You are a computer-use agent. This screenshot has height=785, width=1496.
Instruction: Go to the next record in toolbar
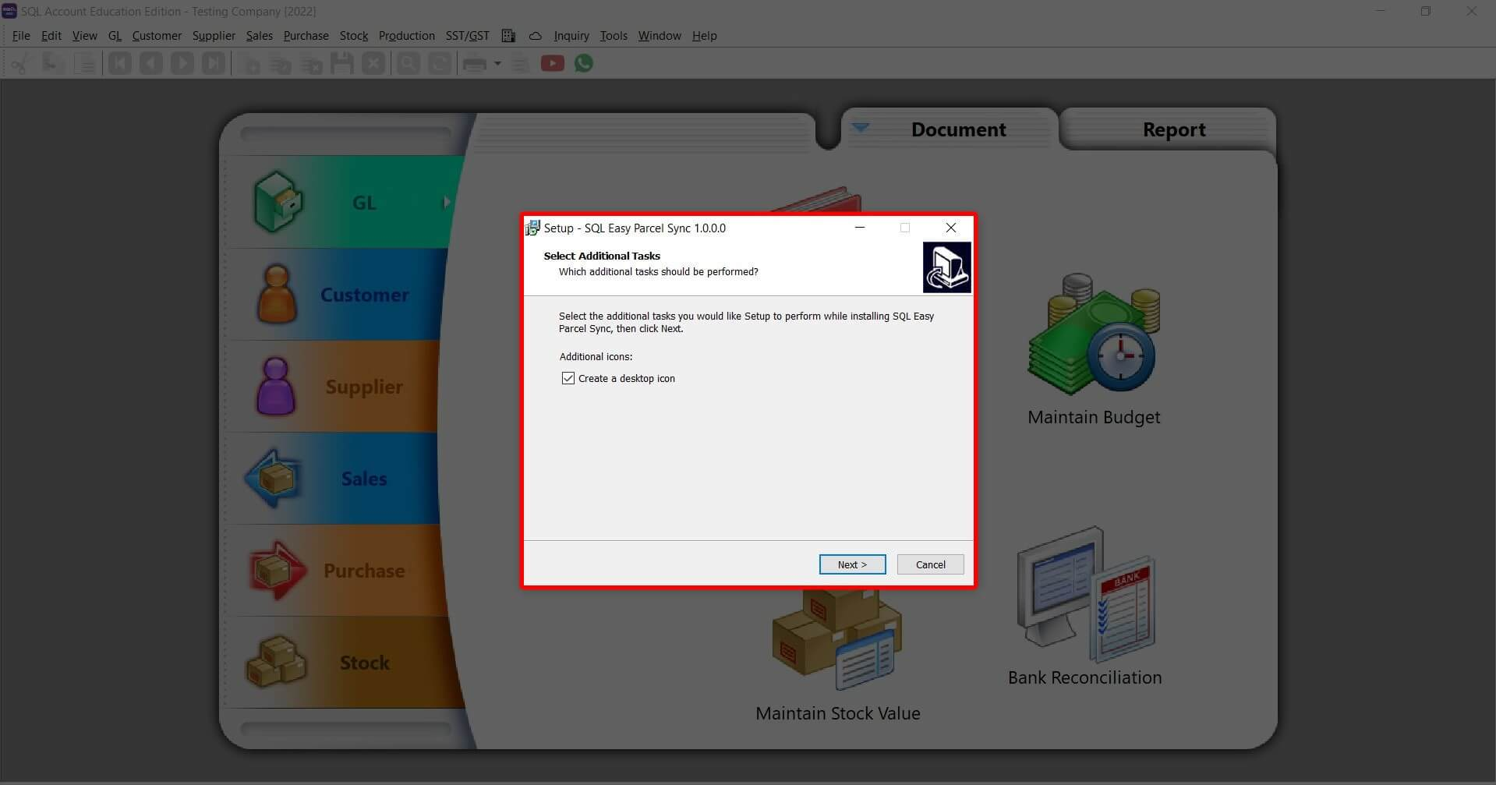click(x=182, y=64)
